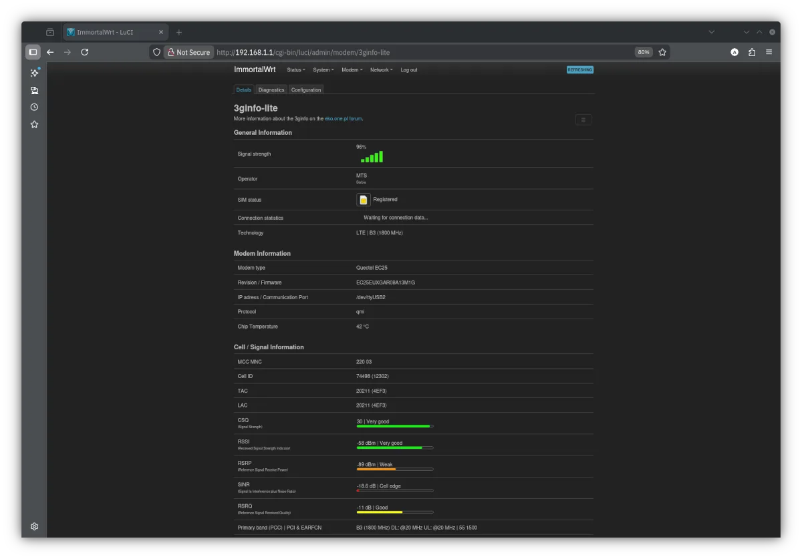Open sidebar settings gear icon

(34, 526)
